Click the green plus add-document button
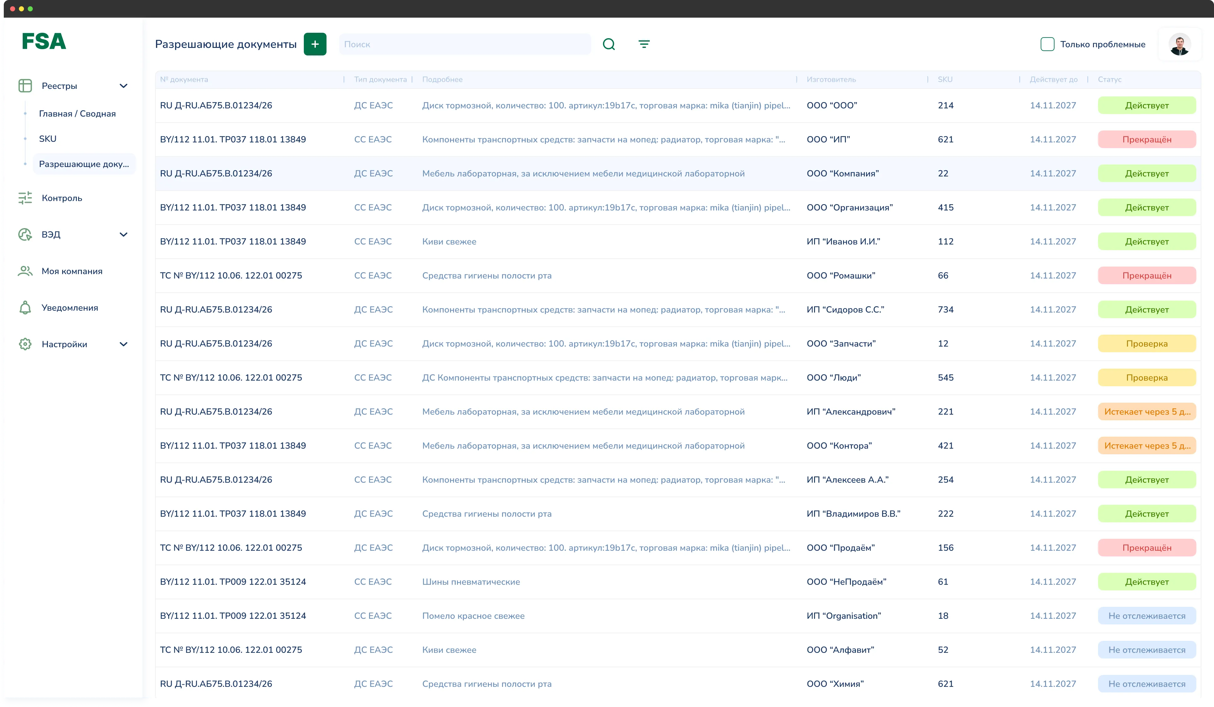This screenshot has width=1214, height=707. (315, 44)
